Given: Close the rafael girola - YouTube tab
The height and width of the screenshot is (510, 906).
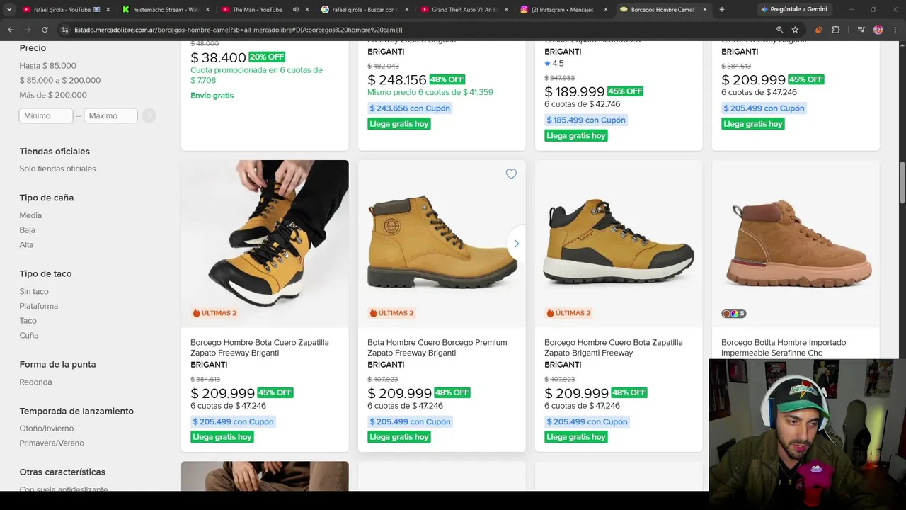Looking at the screenshot, I should [x=108, y=10].
